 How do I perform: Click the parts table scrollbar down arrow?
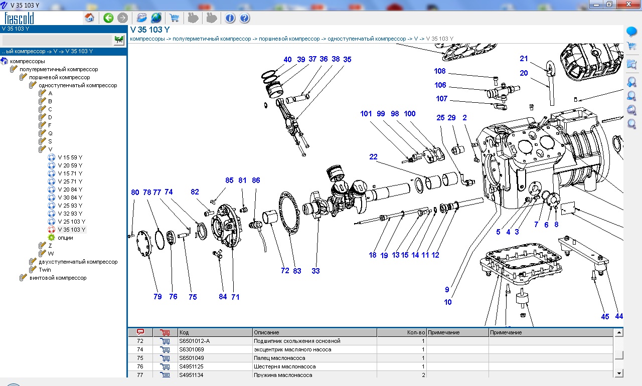tap(619, 373)
